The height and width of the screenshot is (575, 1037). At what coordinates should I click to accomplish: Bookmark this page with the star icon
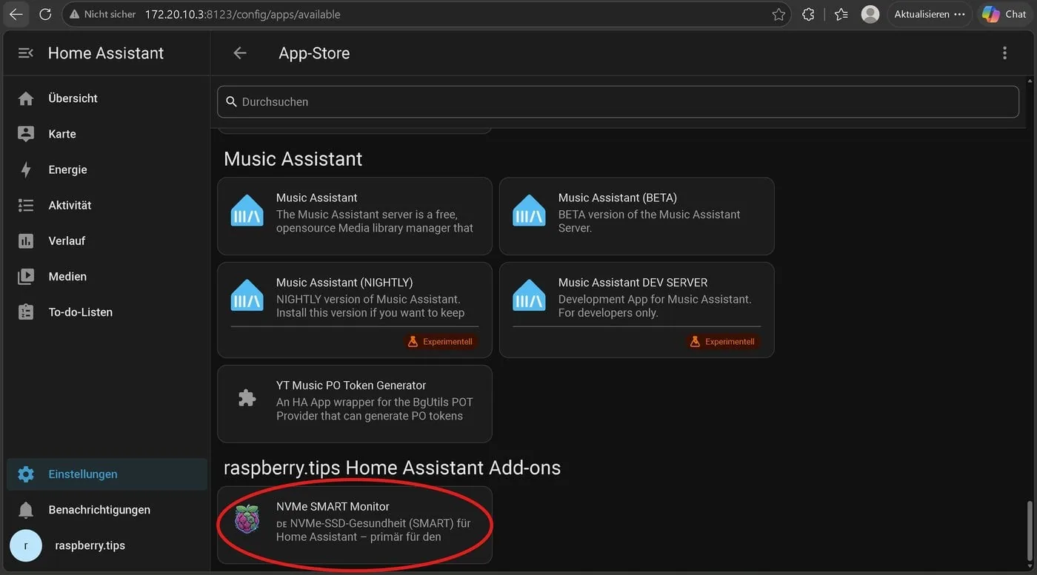(x=778, y=14)
